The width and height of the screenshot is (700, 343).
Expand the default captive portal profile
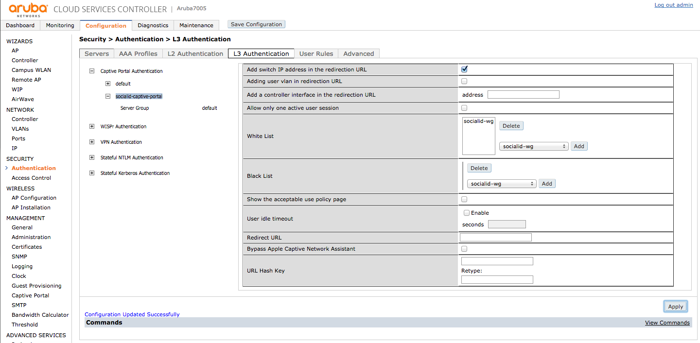(108, 84)
